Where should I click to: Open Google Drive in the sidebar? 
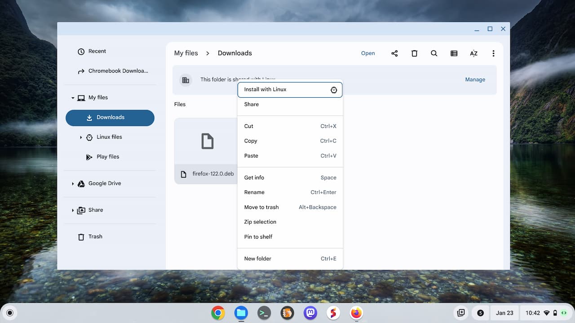(x=110, y=183)
